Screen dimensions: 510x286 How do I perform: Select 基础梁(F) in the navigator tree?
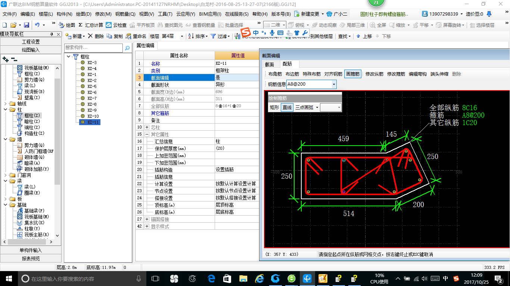pos(34,211)
